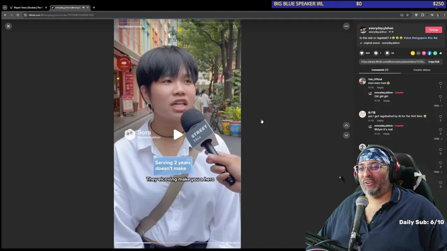Click Tats_Official's avatar
Image resolution: width=447 pixels, height=251 pixels.
point(362,81)
